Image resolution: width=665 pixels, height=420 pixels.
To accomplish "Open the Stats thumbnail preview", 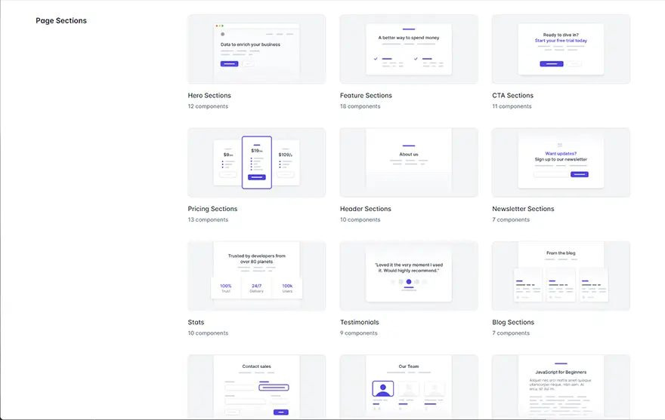I will [256, 276].
